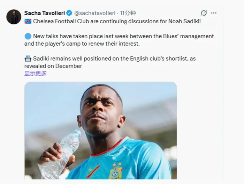Viewport: 244px width, 184px height.
Task: Click the blue circle emoji
Action: coord(28,36)
